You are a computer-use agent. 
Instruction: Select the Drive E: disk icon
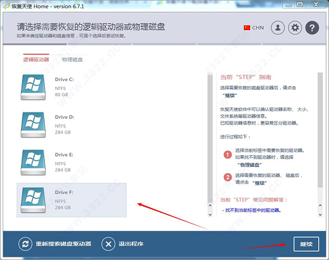33,163
